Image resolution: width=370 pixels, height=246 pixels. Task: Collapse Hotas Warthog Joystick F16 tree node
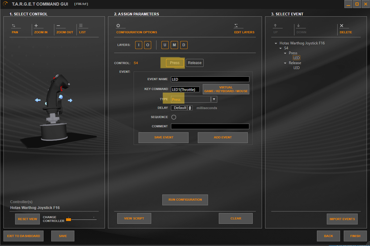[x=276, y=43]
